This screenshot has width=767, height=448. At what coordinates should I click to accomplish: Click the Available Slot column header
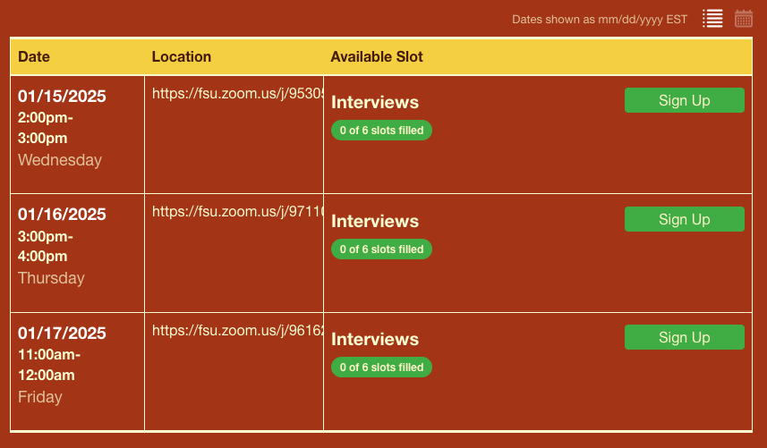[x=377, y=56]
